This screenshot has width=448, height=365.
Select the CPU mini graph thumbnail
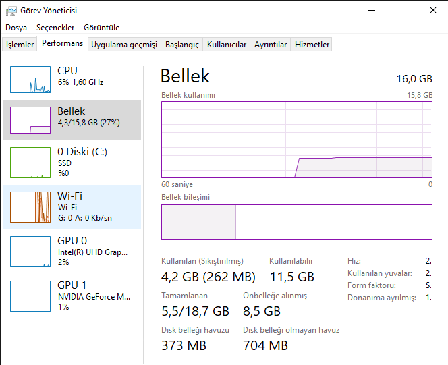click(x=30, y=80)
